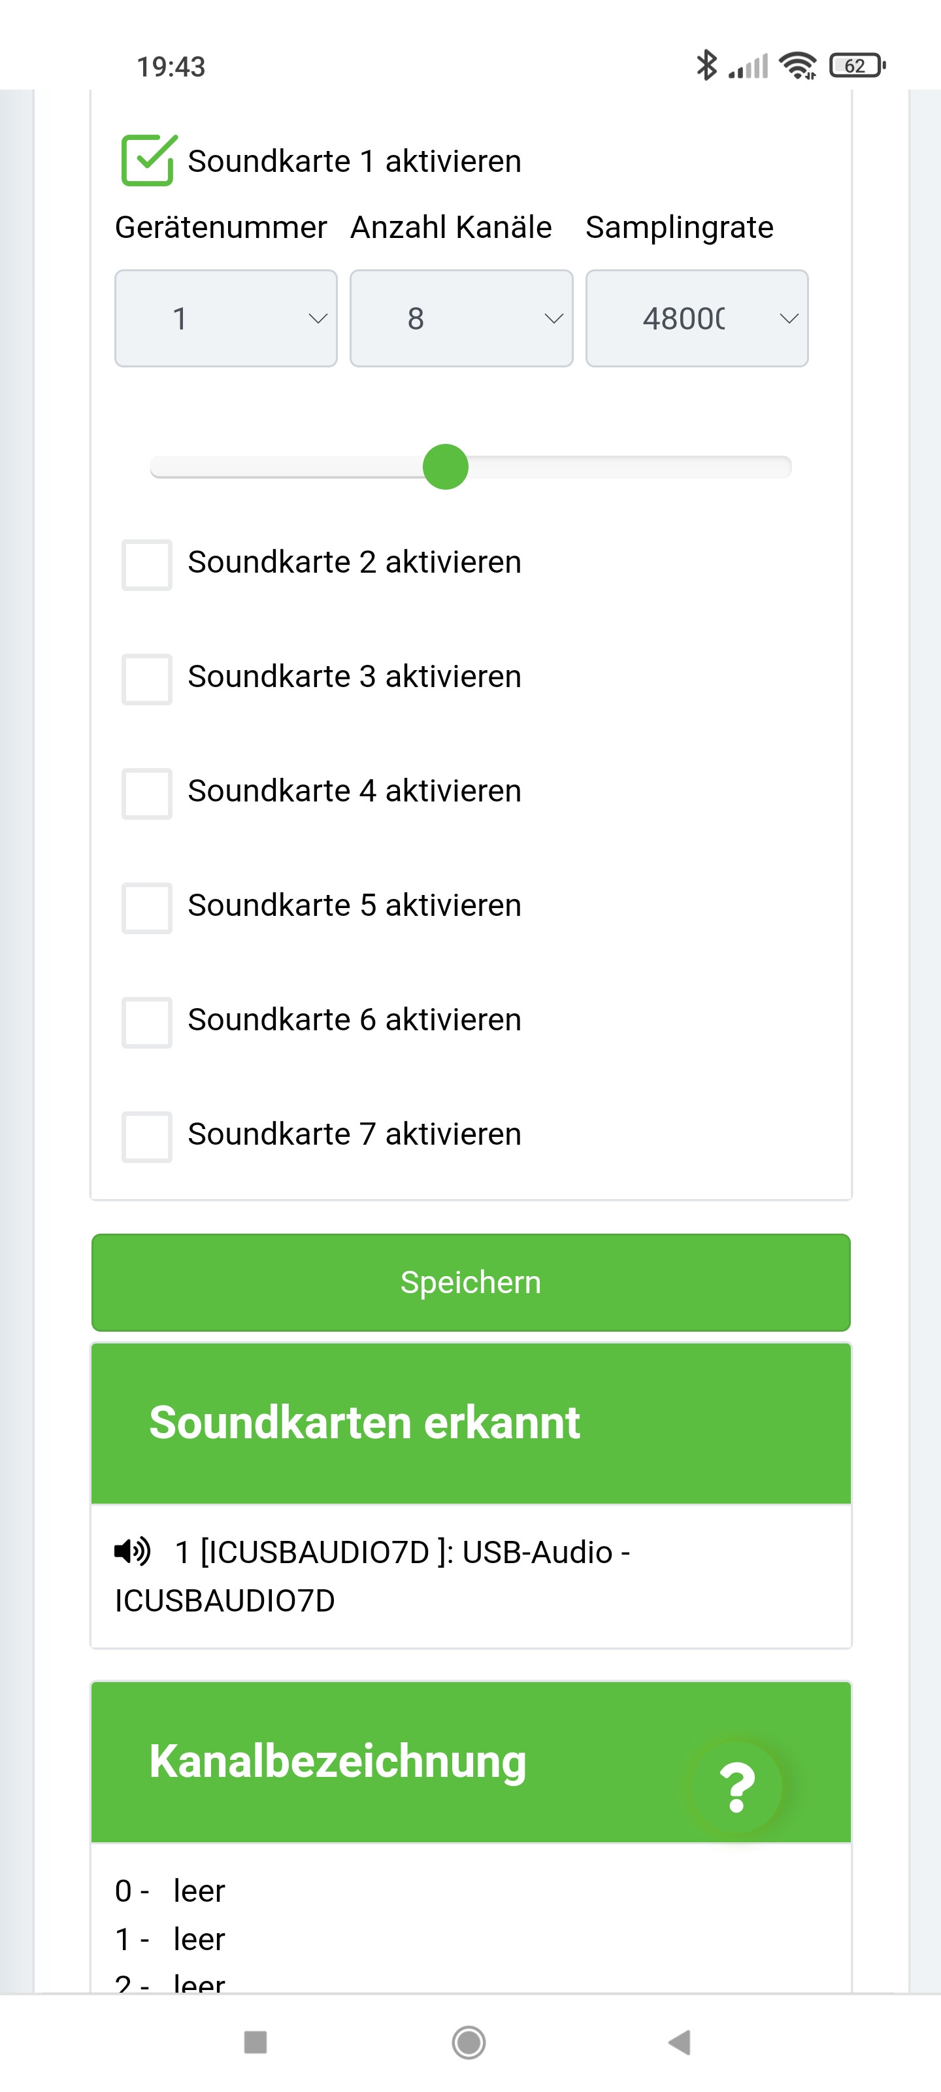This screenshot has width=941, height=2092.
Task: Tap the Wi-Fi status icon
Action: click(x=797, y=65)
